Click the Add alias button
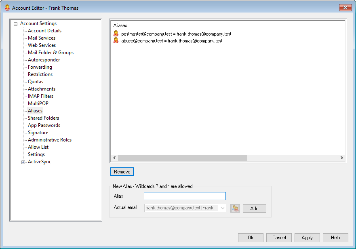This screenshot has height=249, width=356. pos(254,208)
